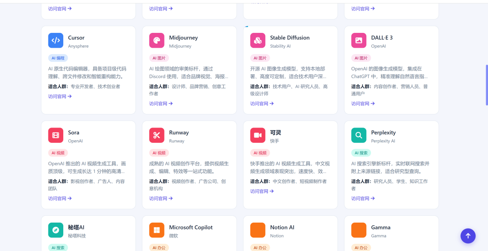Image resolution: width=488 pixels, height=251 pixels.
Task: Click the Cursor code icon
Action: [56, 41]
